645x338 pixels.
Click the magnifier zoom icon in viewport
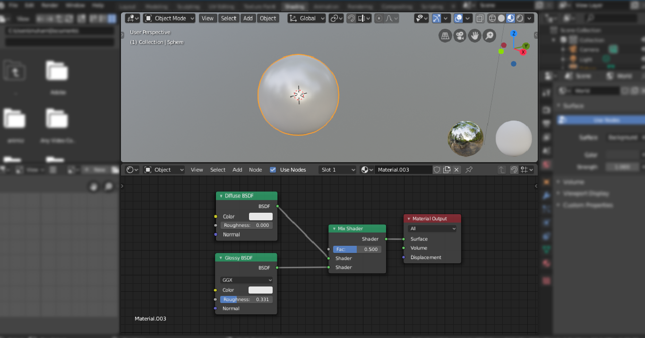489,35
